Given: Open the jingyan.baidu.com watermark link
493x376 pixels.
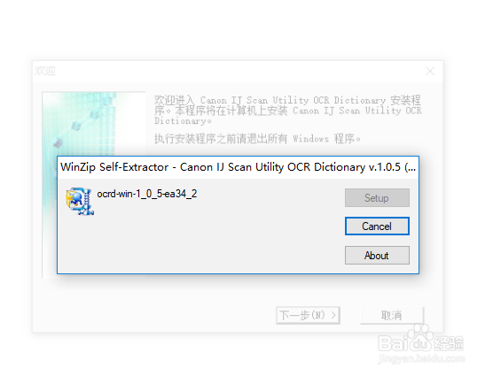Looking at the screenshot, I should click(x=421, y=358).
